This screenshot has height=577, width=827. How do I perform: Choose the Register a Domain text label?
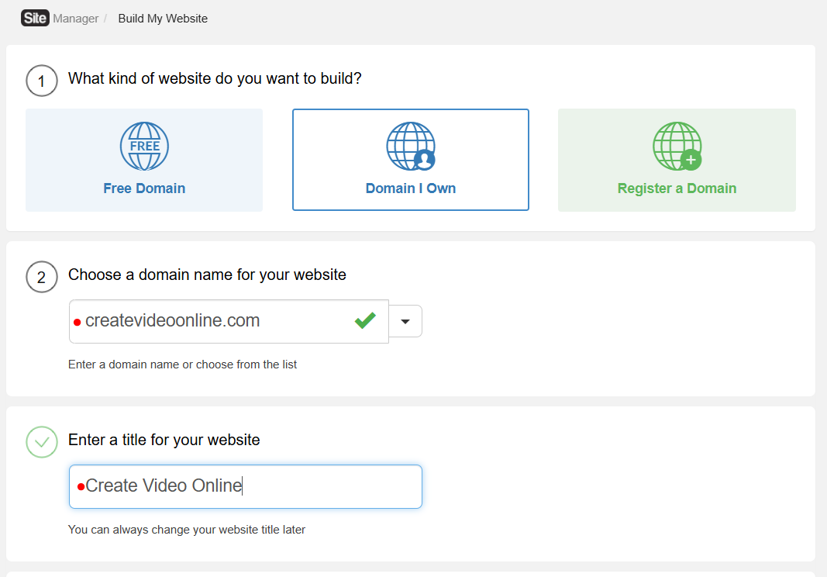(x=677, y=188)
